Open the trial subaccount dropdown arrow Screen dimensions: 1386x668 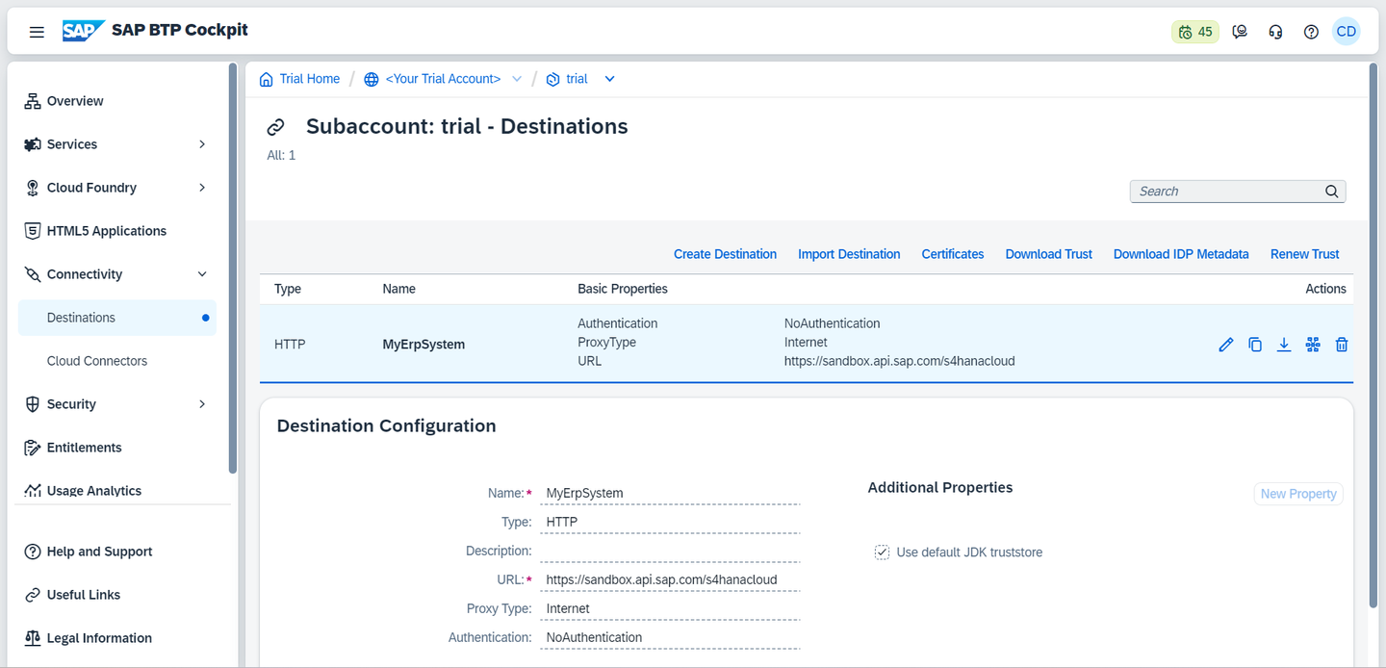tap(609, 79)
